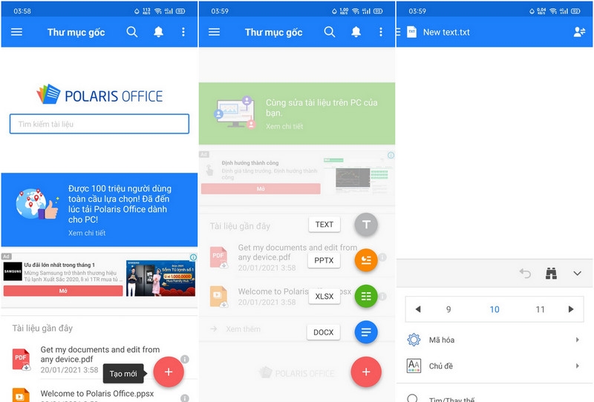Screen dimensions: 594x402
Task: Expand the arrow beside 'Mã hóa'
Action: [x=578, y=340]
